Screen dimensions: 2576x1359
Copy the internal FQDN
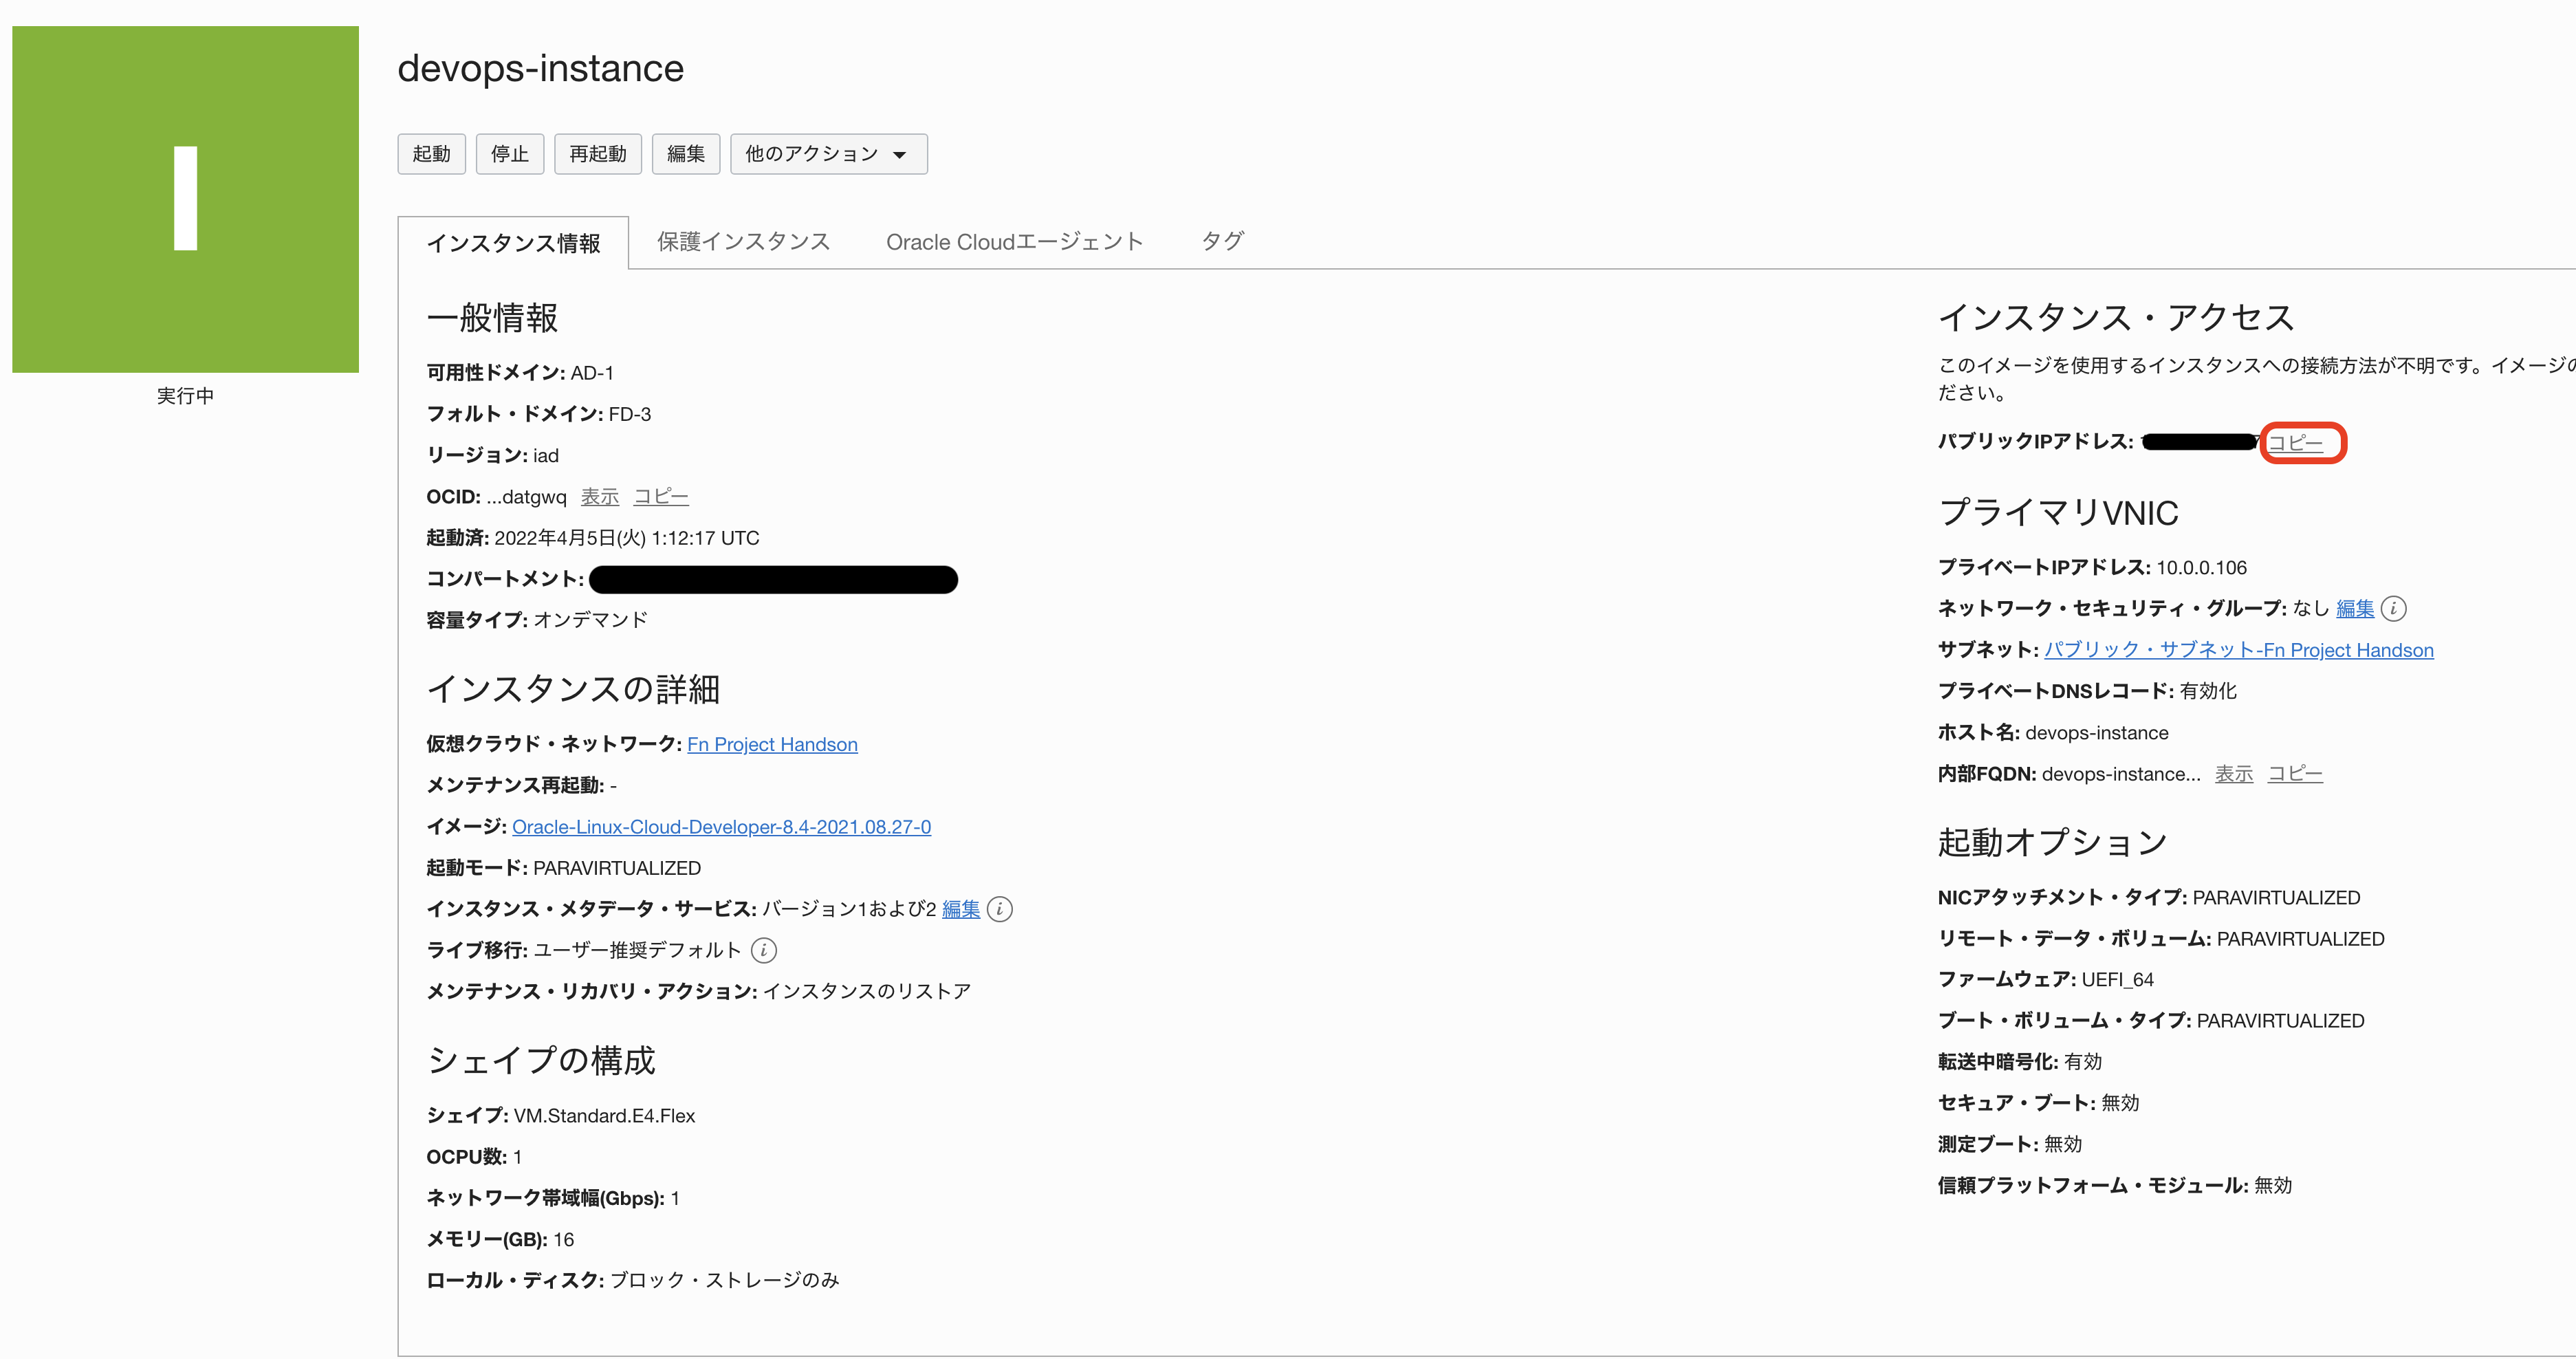point(2294,774)
